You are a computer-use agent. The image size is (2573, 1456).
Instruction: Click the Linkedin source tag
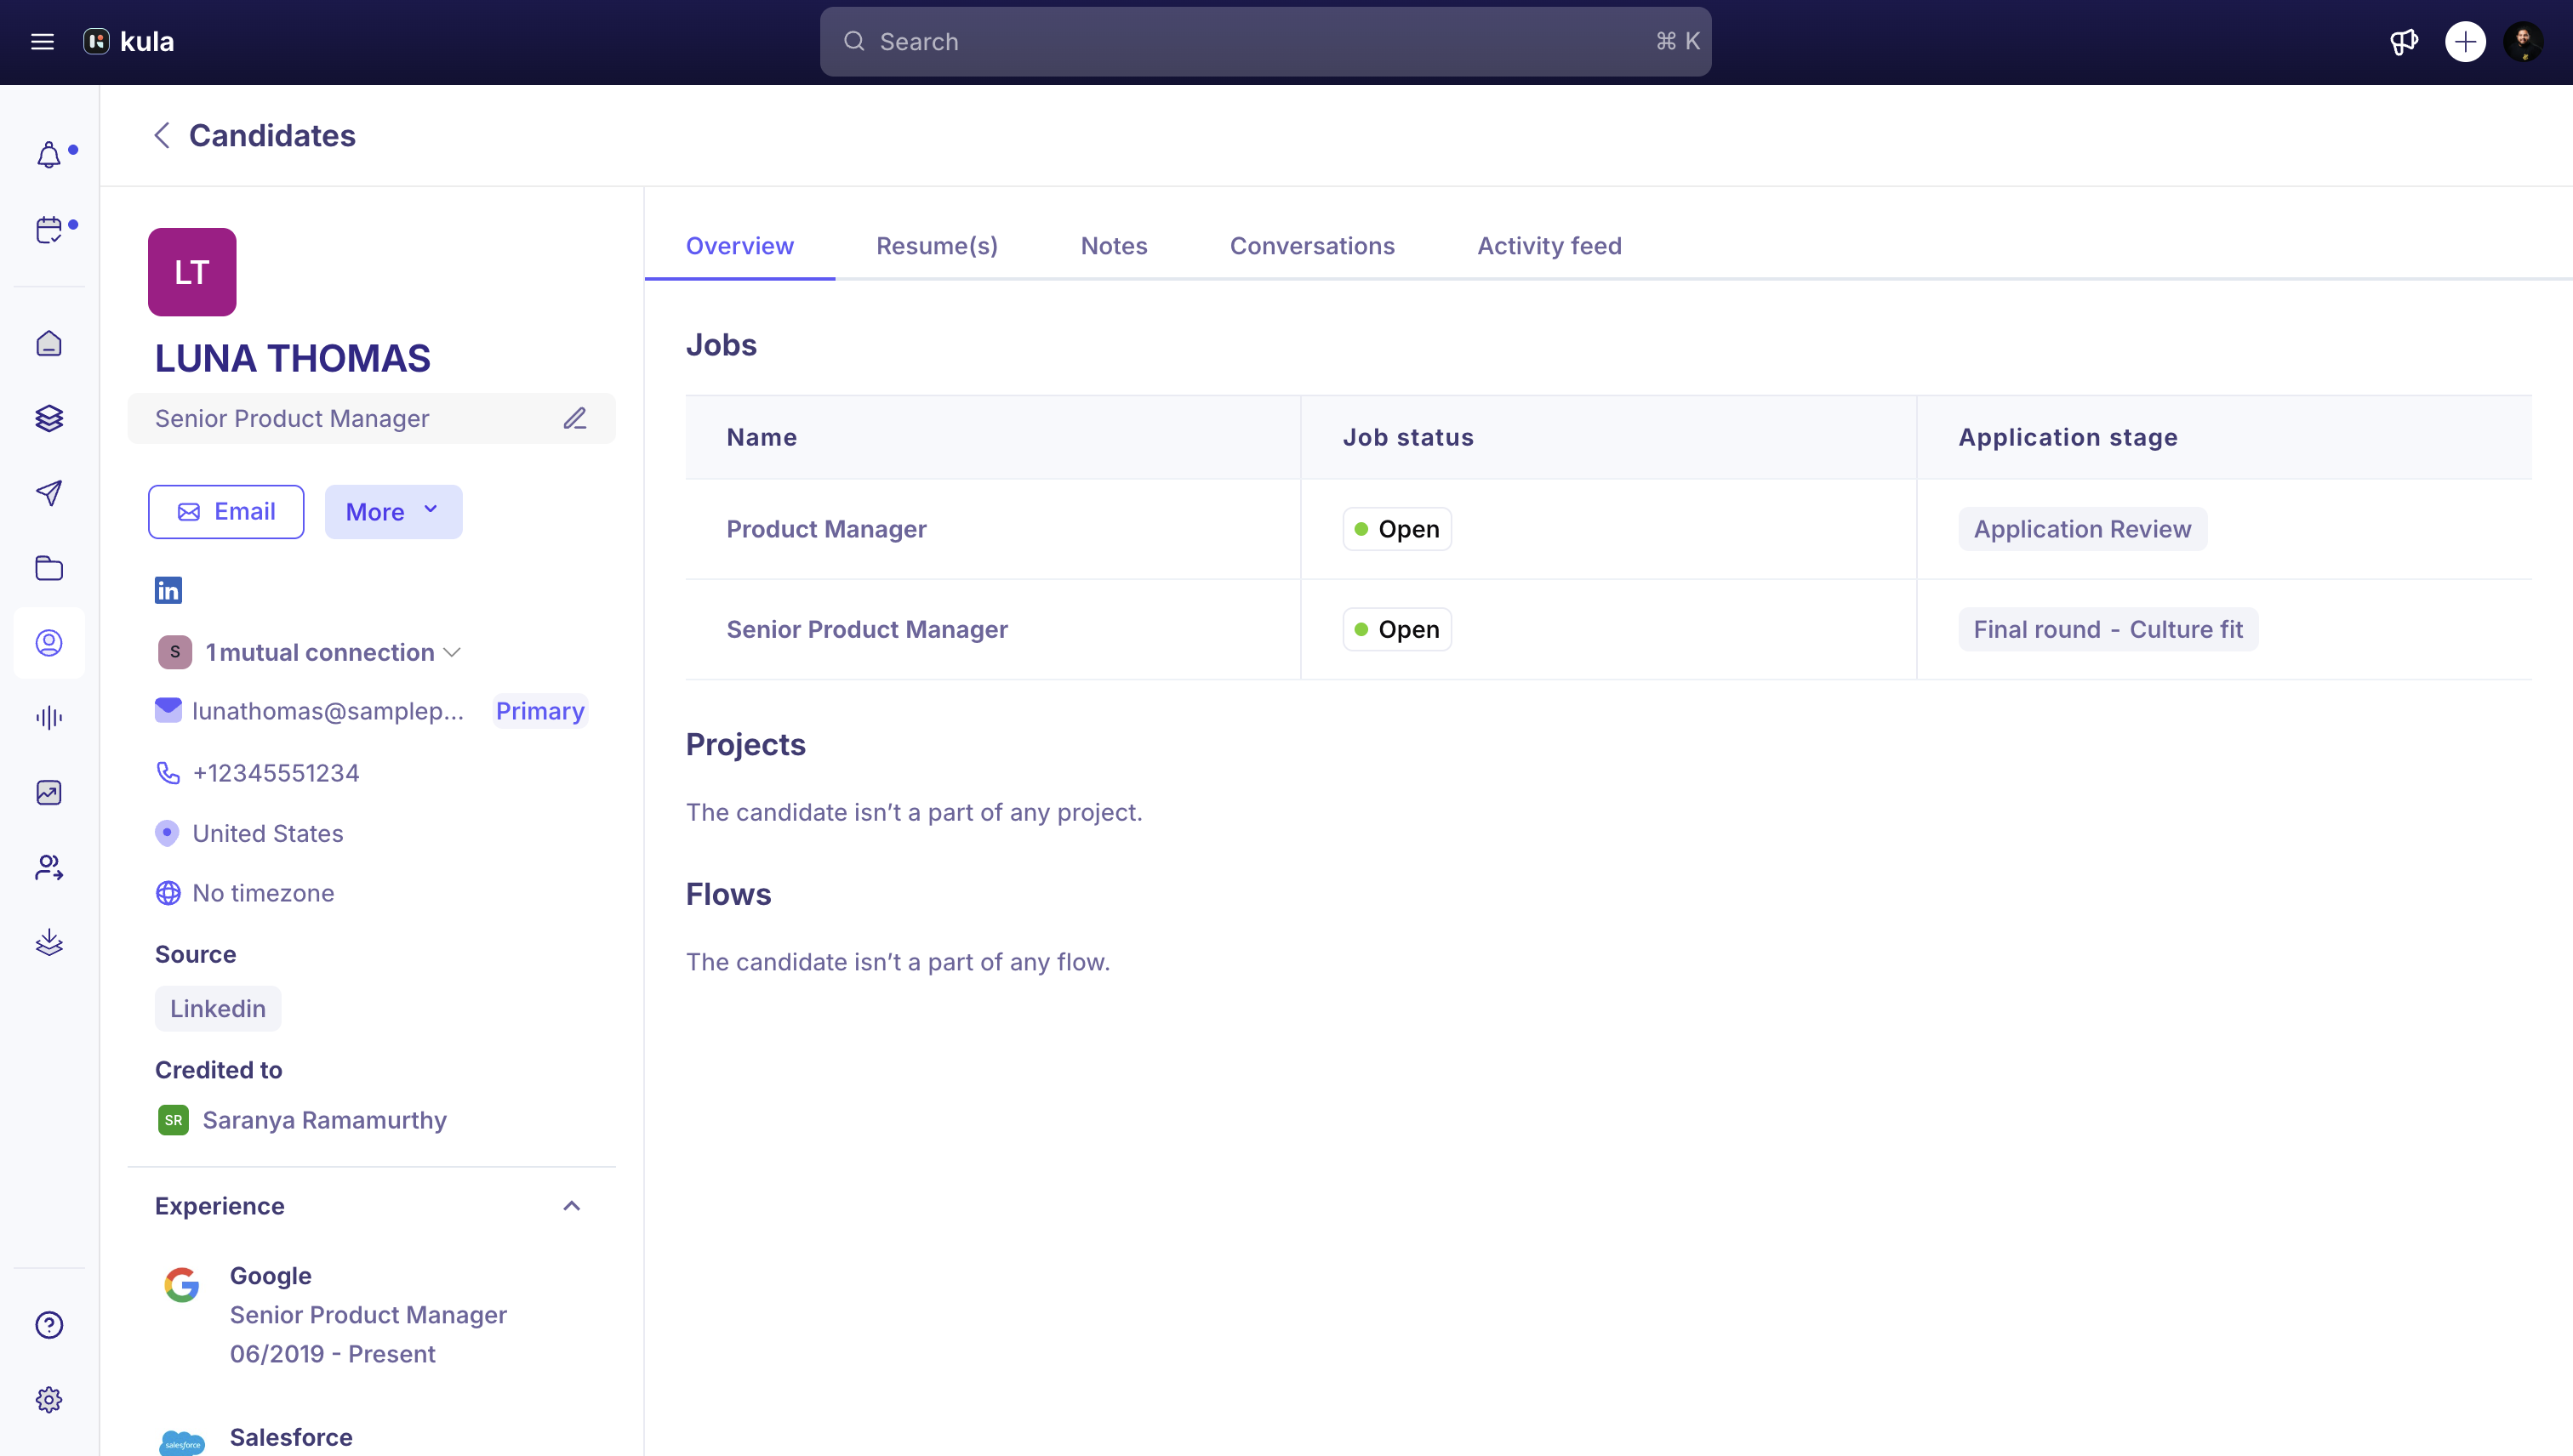(x=218, y=1008)
